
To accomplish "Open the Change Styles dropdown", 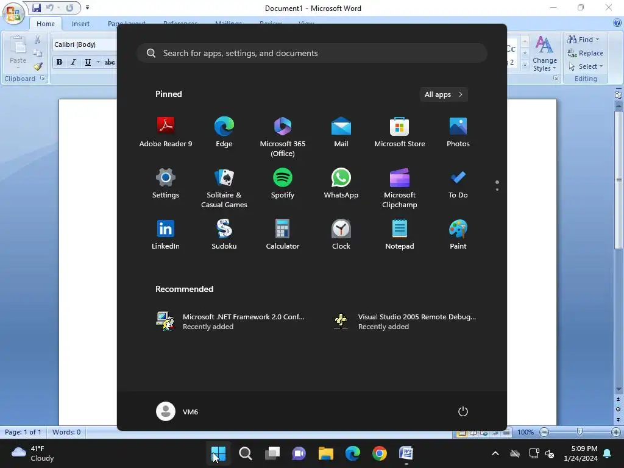I will click(x=544, y=54).
